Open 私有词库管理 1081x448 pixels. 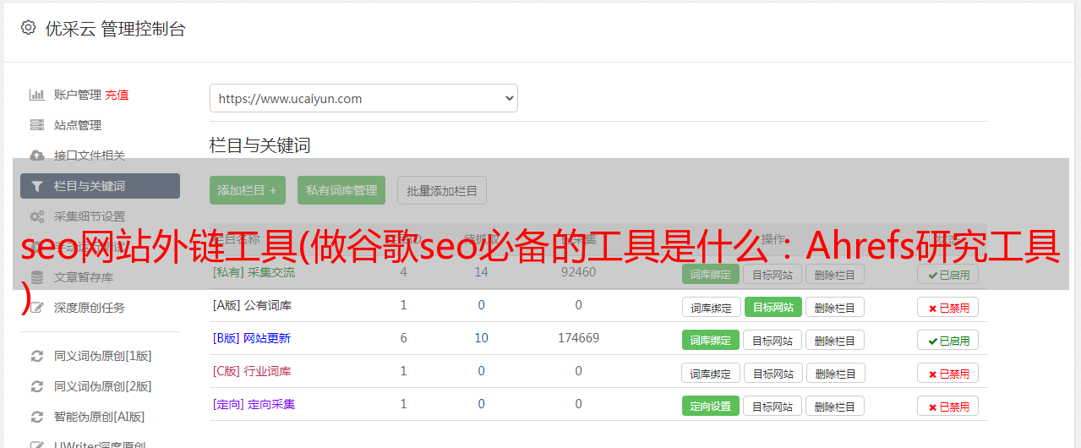click(341, 190)
